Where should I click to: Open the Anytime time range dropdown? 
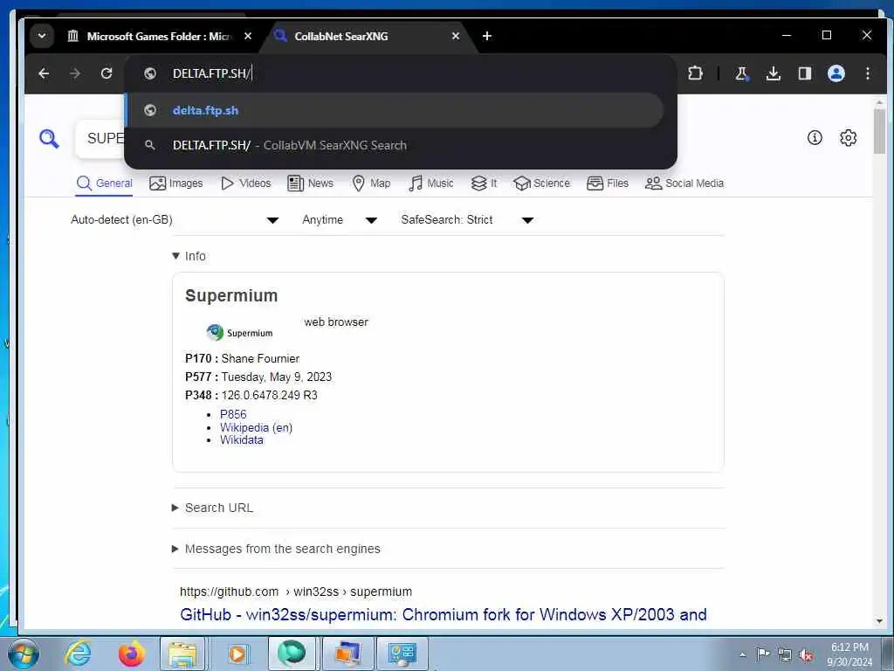340,219
